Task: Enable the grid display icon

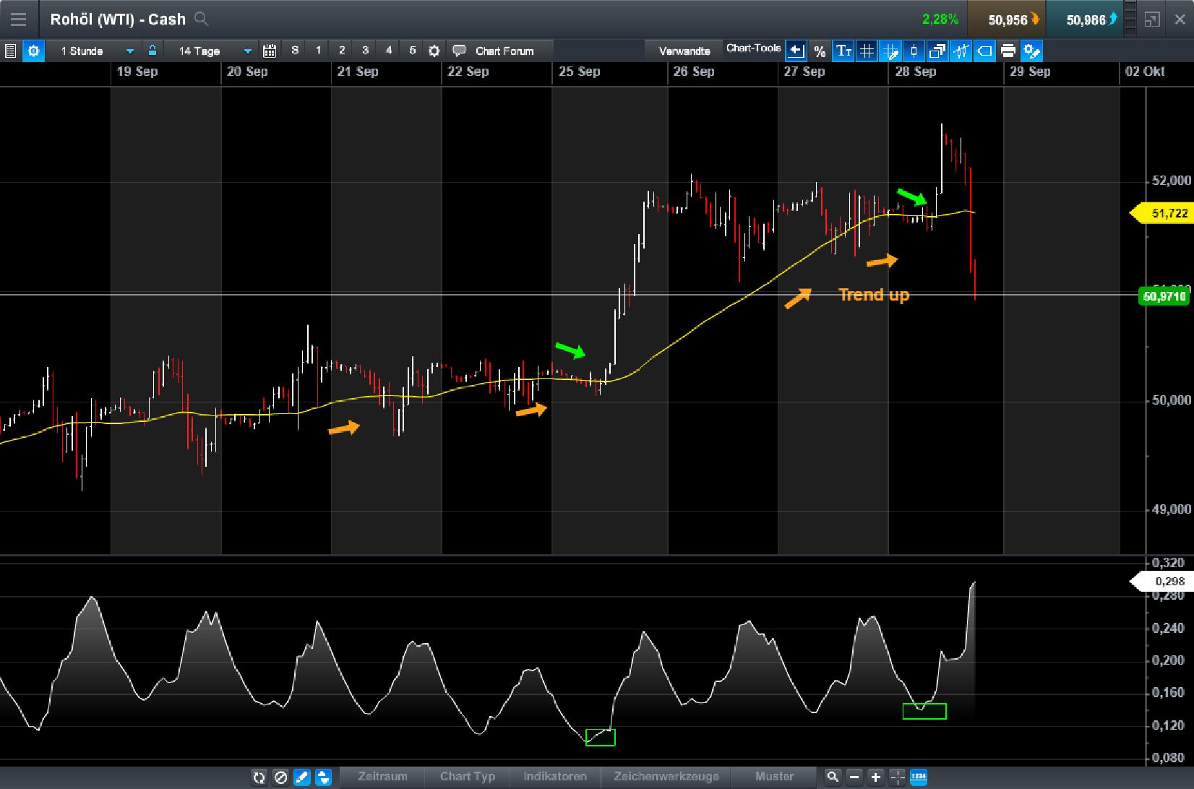Action: (x=867, y=51)
